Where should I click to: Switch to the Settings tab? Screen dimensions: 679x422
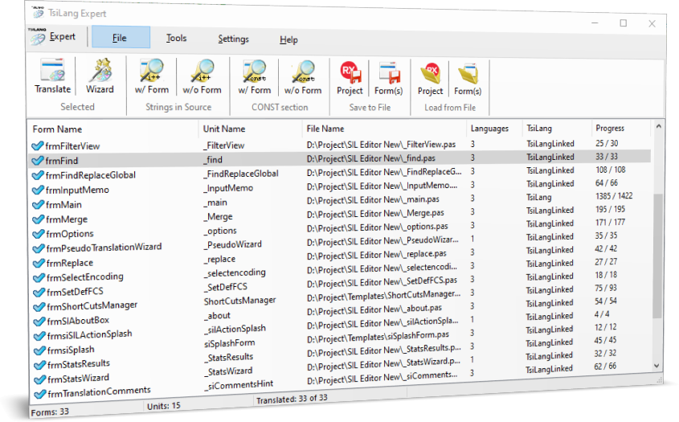(233, 39)
